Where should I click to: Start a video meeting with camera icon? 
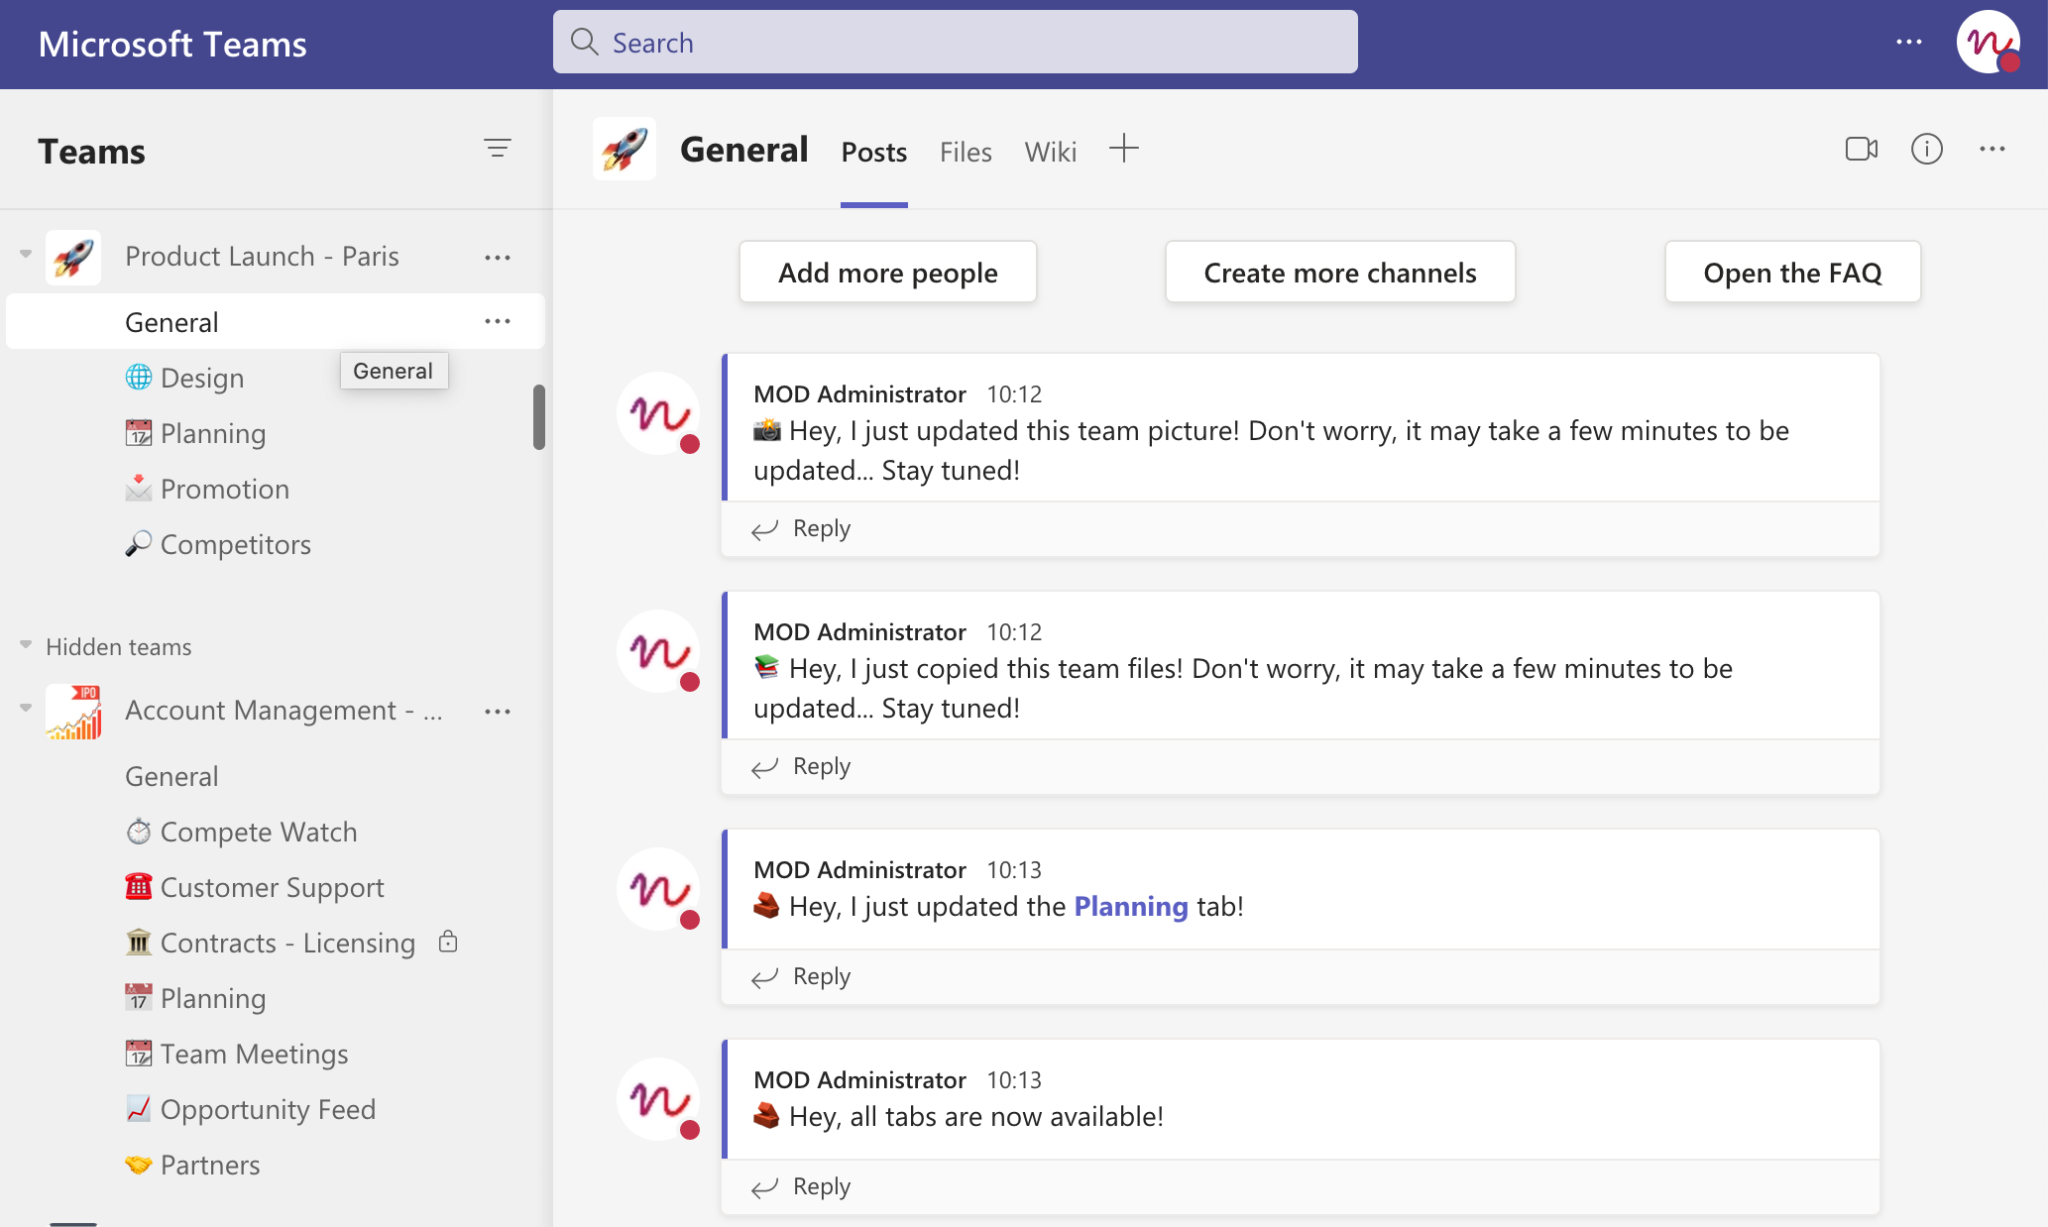1861,150
